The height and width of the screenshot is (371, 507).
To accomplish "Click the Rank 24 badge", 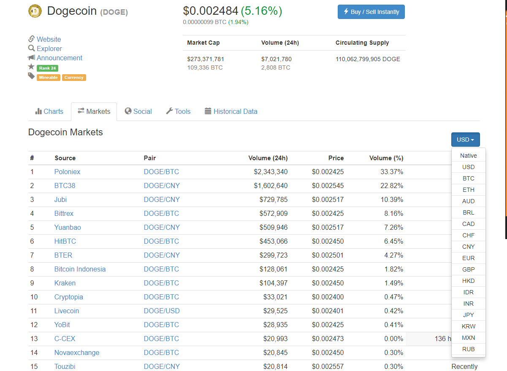I will pyautogui.click(x=47, y=68).
